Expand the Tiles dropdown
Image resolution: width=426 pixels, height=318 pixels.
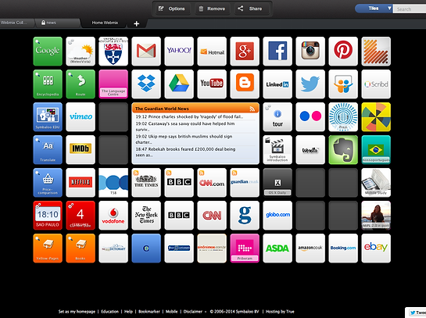pos(374,9)
